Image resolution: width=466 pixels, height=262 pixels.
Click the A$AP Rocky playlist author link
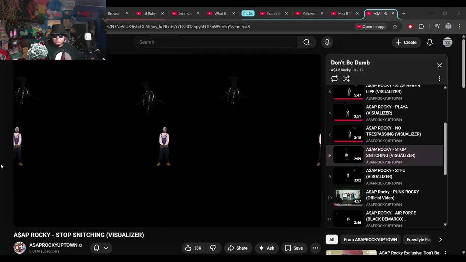(x=341, y=70)
